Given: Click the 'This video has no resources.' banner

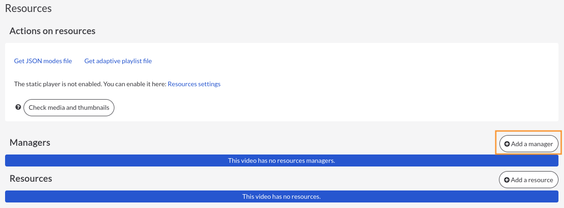Looking at the screenshot, I should (282, 196).
